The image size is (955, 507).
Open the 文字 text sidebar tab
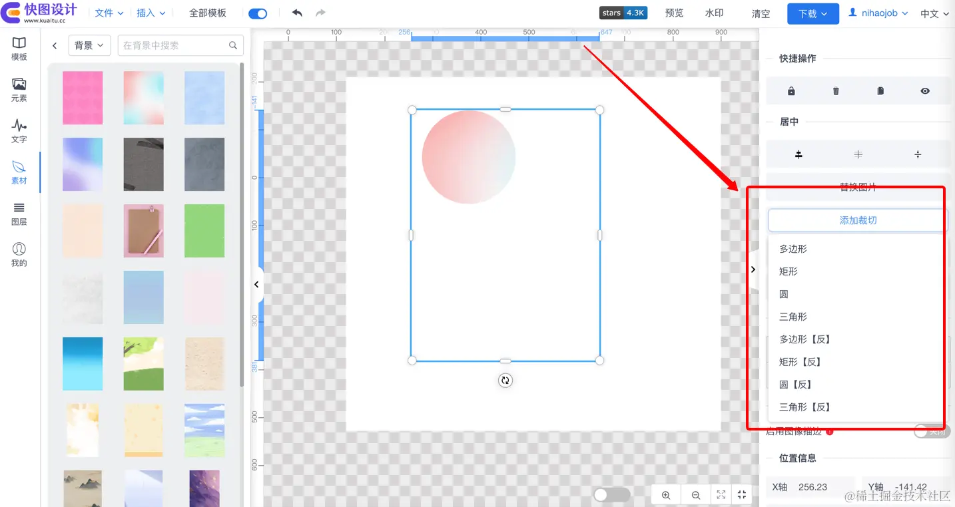click(x=19, y=131)
